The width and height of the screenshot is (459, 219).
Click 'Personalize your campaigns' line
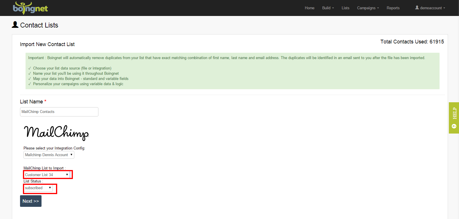pyautogui.click(x=78, y=84)
